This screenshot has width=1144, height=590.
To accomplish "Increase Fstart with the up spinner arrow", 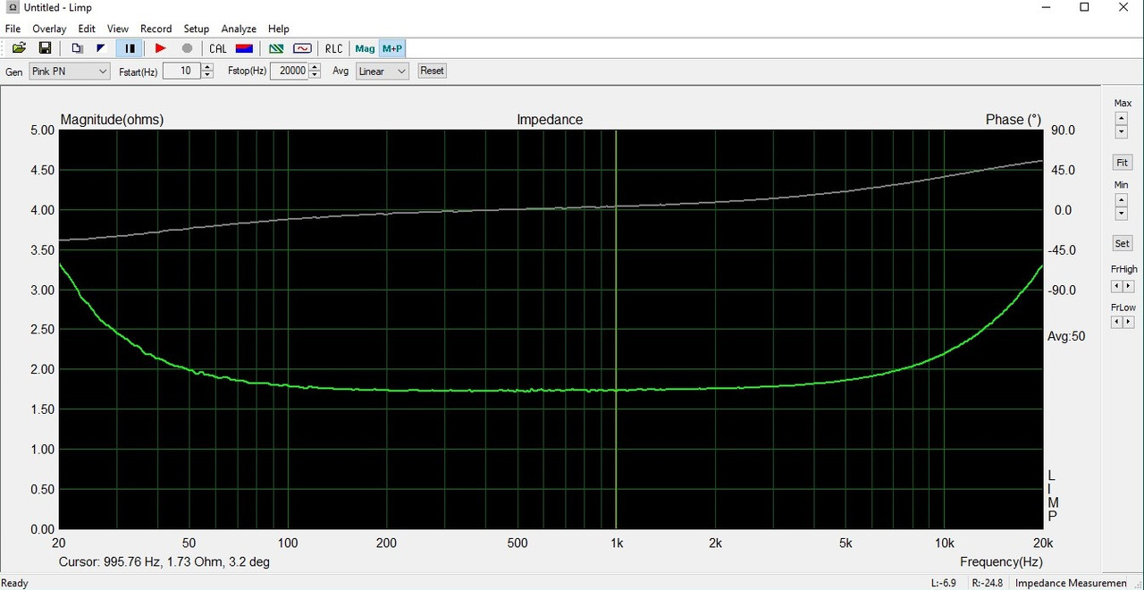I will click(x=207, y=67).
